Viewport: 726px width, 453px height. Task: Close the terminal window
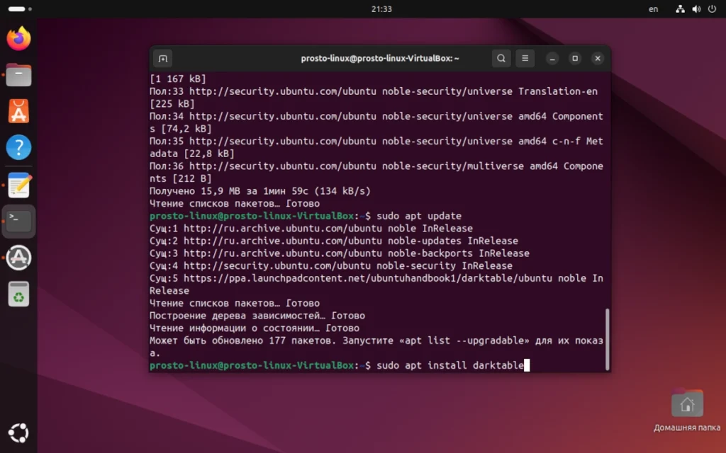tap(598, 58)
